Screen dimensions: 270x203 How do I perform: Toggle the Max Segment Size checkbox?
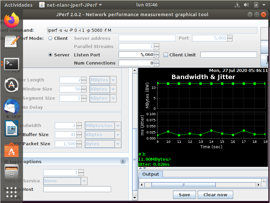coord(8,98)
